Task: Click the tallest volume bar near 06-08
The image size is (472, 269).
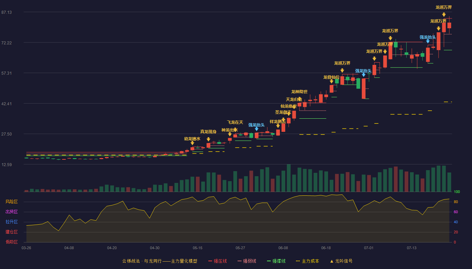Action: [289, 178]
